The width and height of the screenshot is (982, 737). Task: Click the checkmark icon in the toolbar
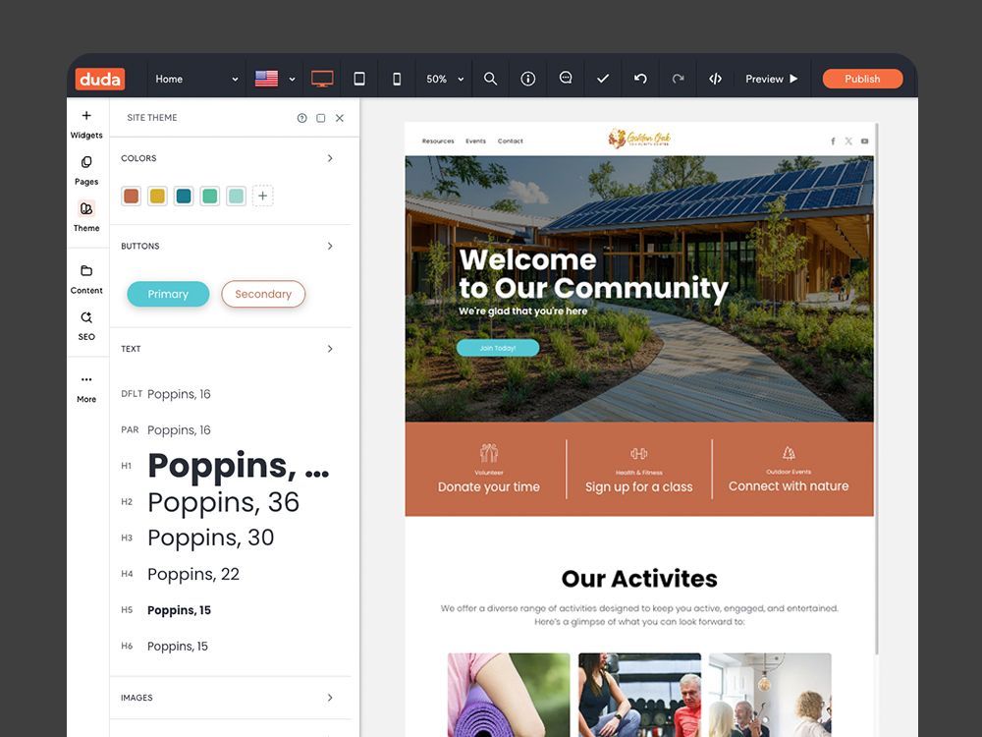(x=603, y=79)
